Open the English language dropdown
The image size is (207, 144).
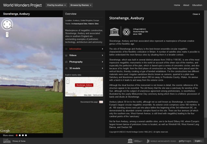(198, 141)
